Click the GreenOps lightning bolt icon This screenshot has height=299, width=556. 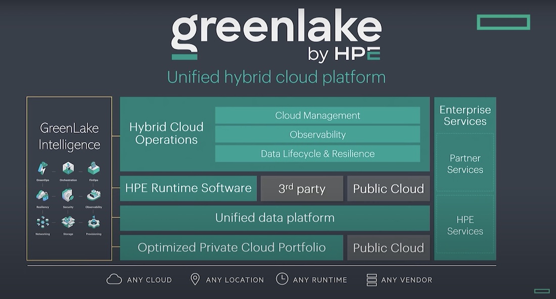coord(42,168)
